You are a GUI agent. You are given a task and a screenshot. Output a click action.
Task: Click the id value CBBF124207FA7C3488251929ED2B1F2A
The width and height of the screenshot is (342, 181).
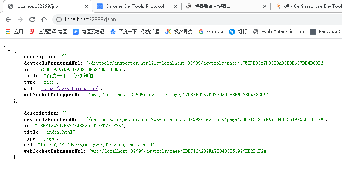point(79,126)
